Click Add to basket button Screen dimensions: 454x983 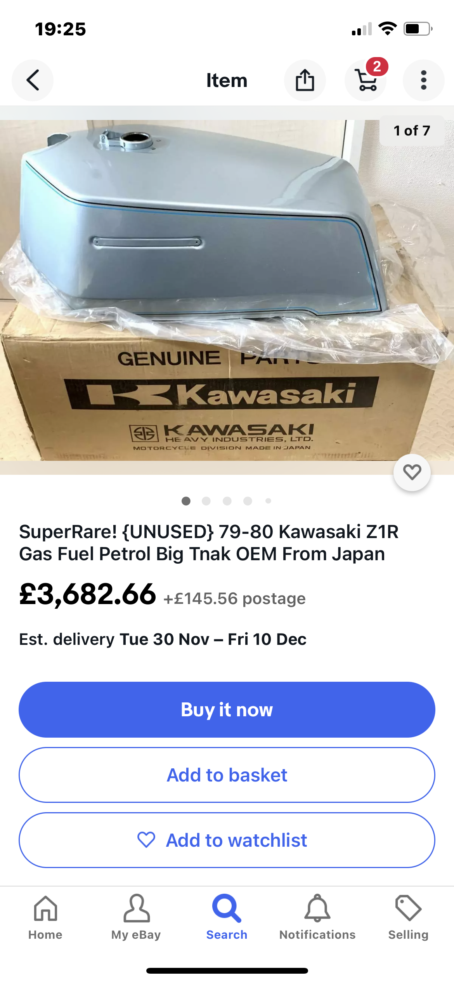pos(227,775)
